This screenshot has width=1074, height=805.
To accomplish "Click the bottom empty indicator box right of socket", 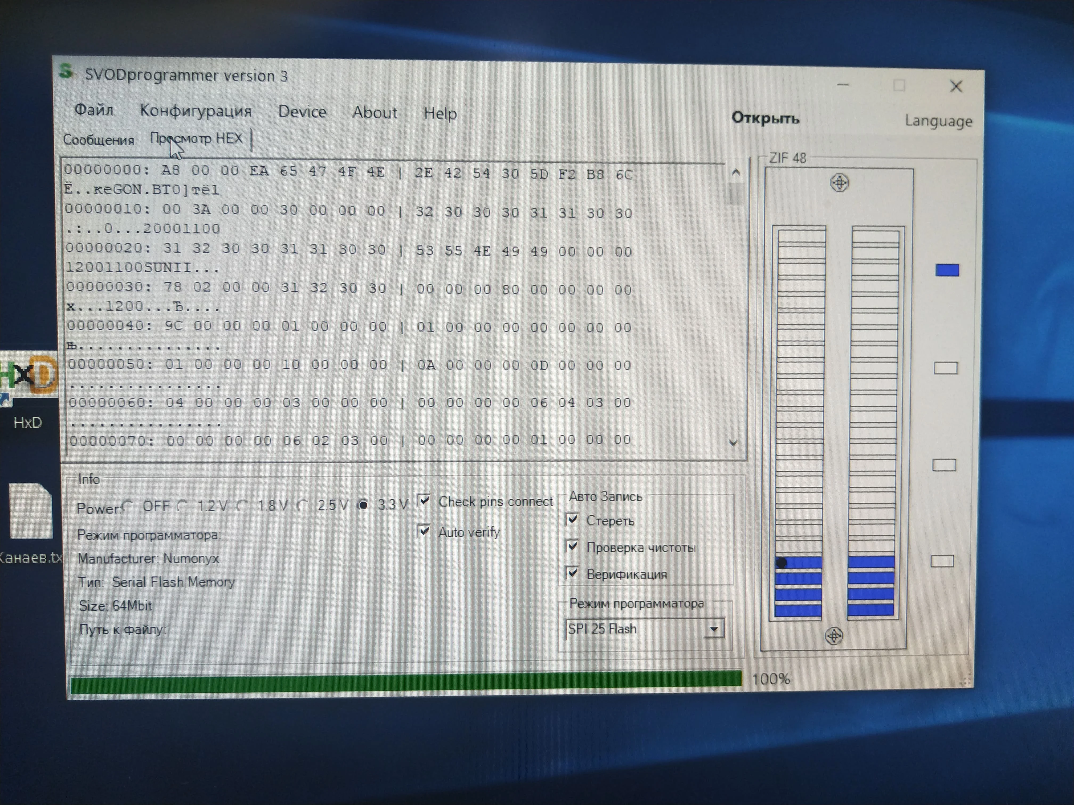I will 942,561.
